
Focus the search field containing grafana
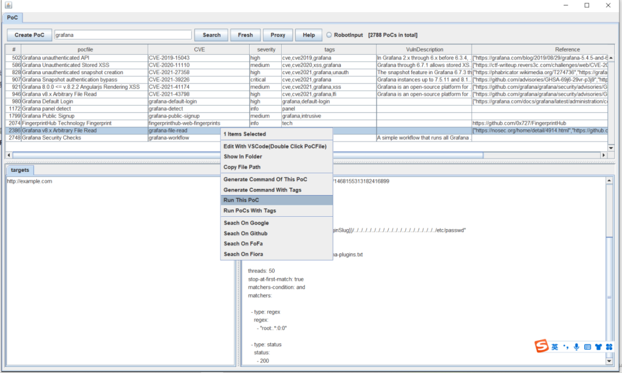tap(123, 35)
